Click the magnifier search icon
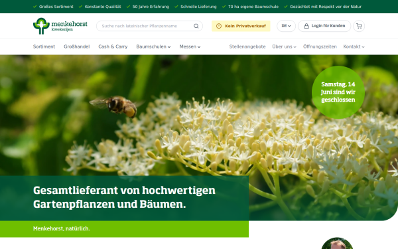The height and width of the screenshot is (249, 398). tap(196, 26)
